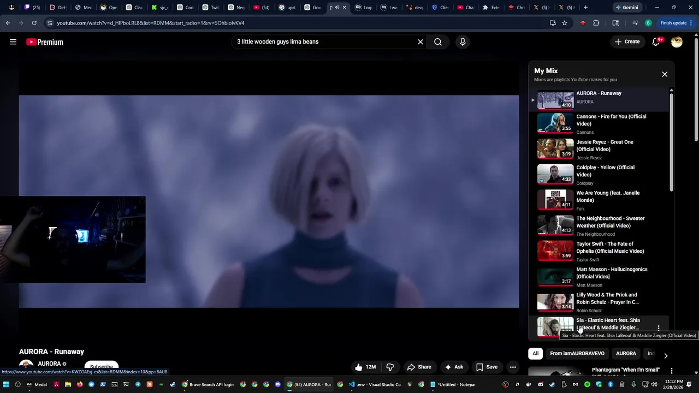The image size is (699, 393).
Task: Share the AURORA - Runaway video
Action: coord(419,367)
